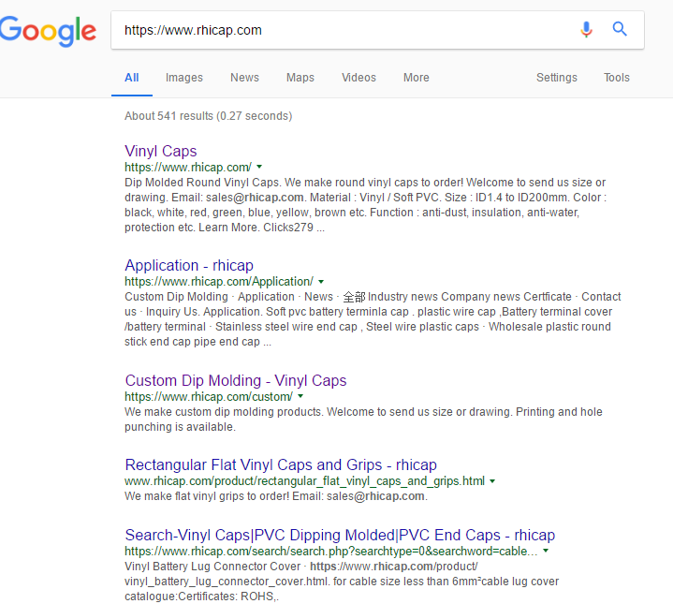The width and height of the screenshot is (673, 604).
Task: Open the Settings menu
Action: pyautogui.click(x=557, y=78)
